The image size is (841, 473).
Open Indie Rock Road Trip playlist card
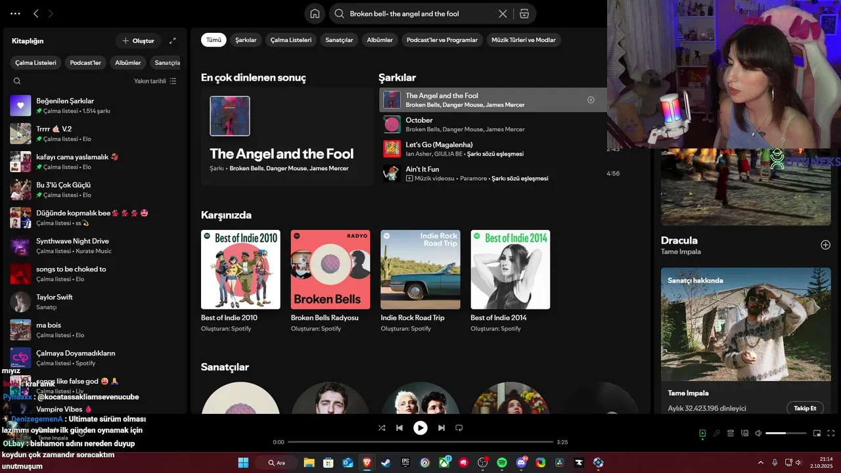(420, 281)
